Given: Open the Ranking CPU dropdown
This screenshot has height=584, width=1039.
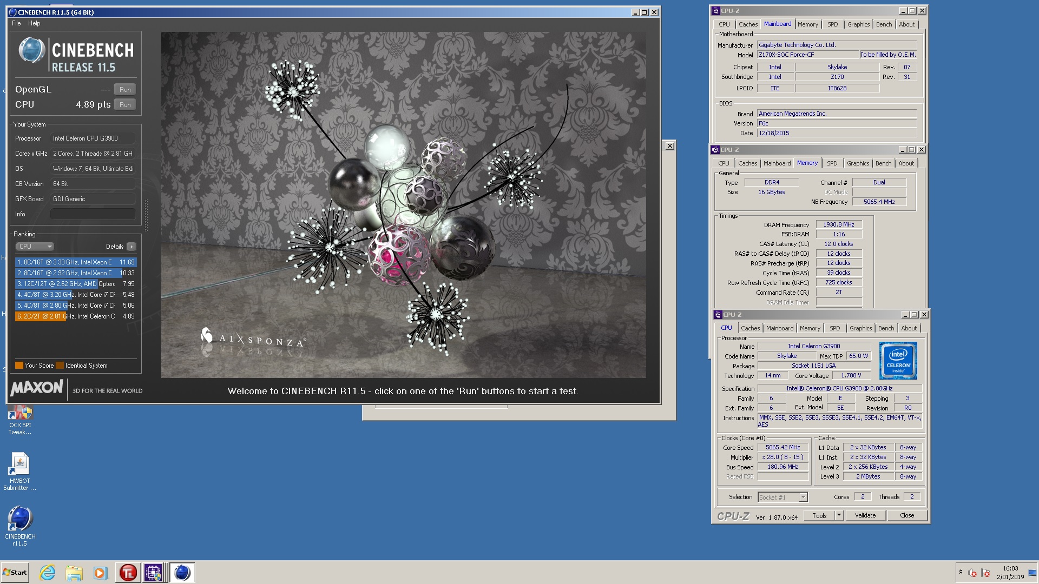Looking at the screenshot, I should point(35,247).
